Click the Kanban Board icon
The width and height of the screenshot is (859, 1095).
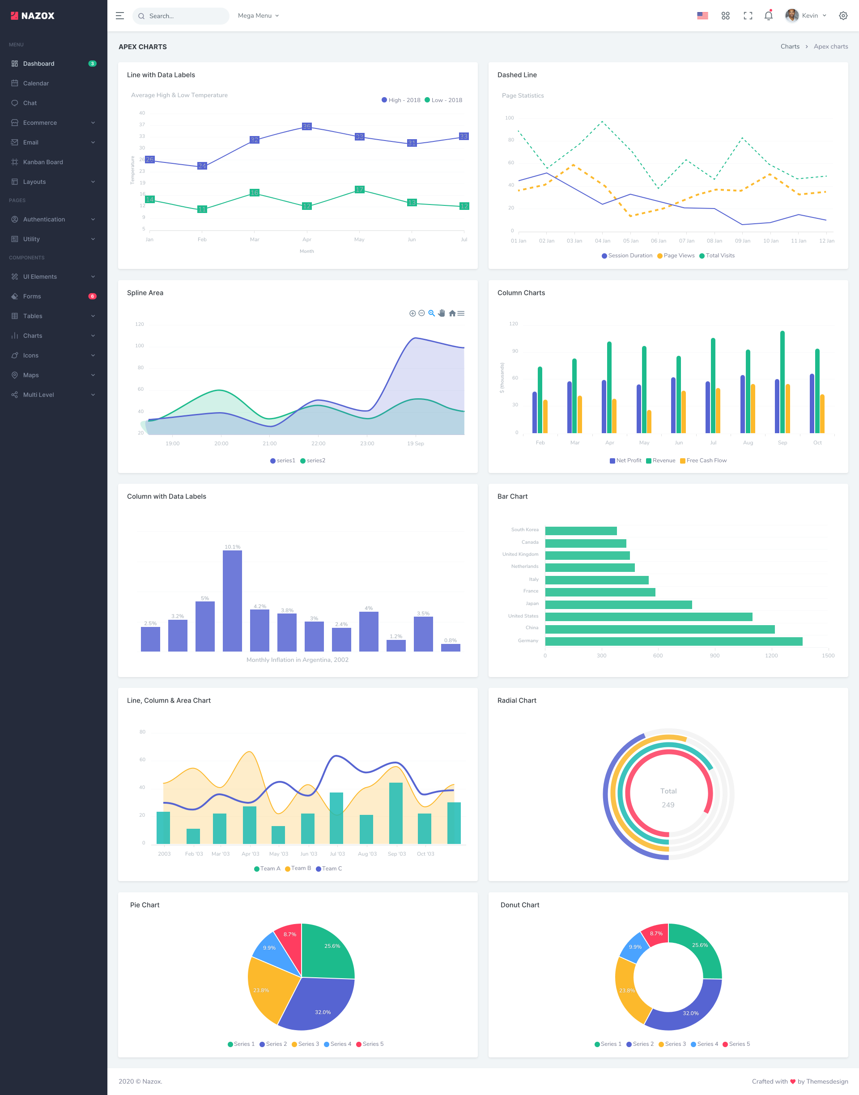click(x=15, y=162)
